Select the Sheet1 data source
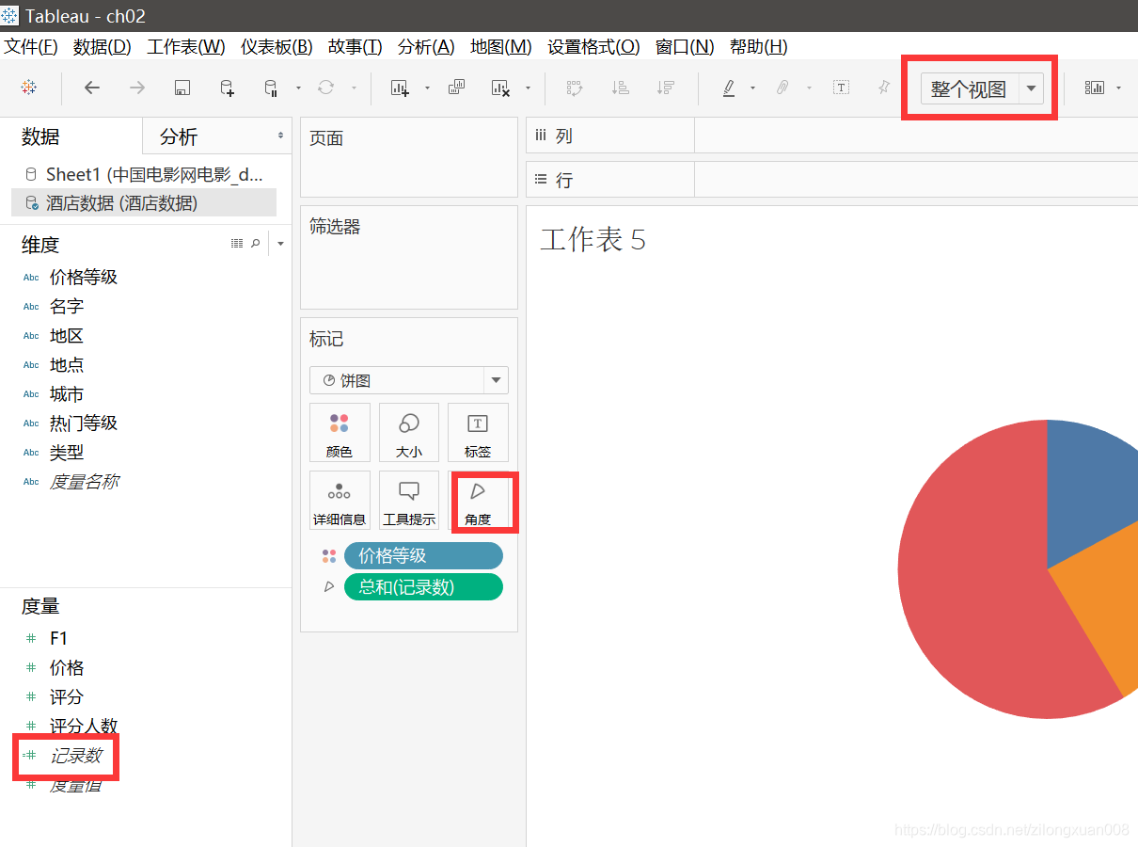Image resolution: width=1138 pixels, height=847 pixels. [x=144, y=174]
